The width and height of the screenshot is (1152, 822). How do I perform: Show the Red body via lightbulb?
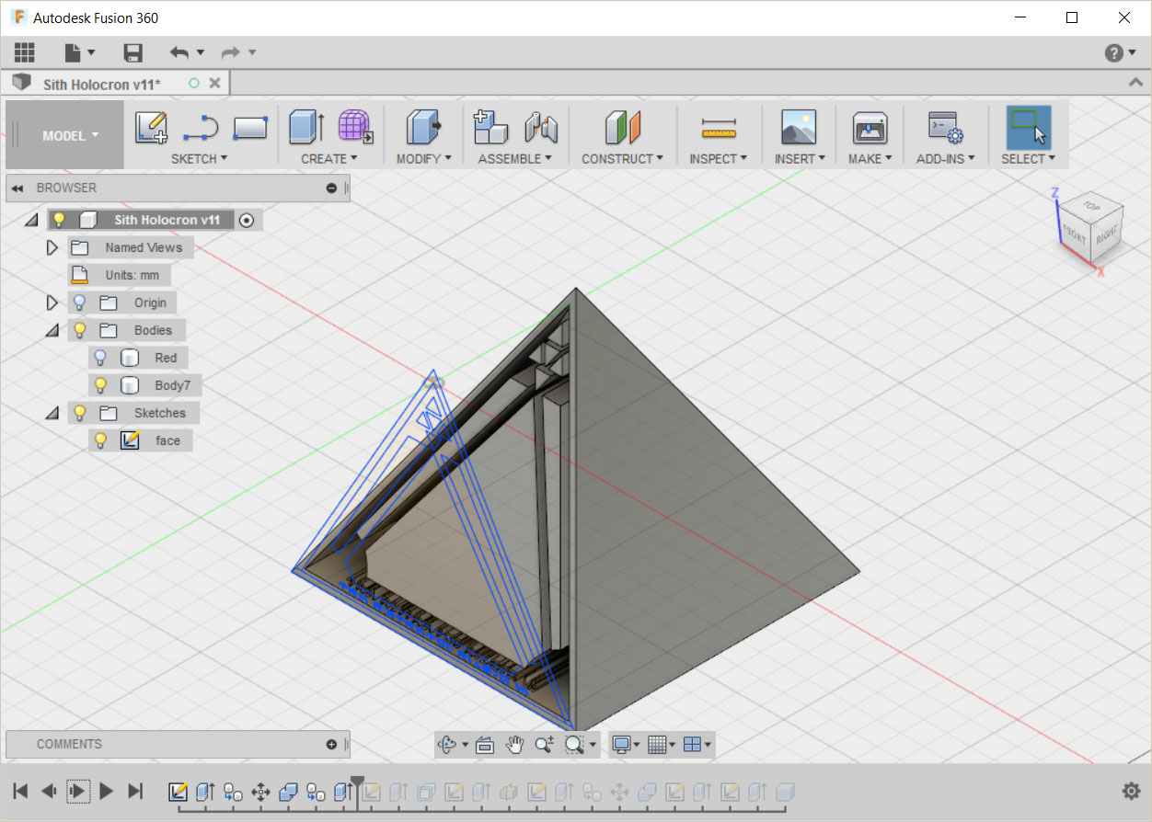point(101,358)
